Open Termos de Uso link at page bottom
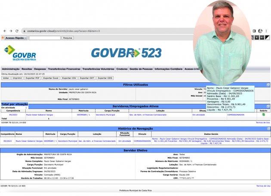The width and height of the screenshot is (271, 196). point(263,186)
